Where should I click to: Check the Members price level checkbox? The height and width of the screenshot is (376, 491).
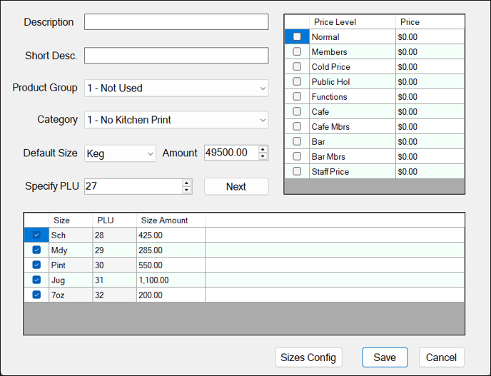297,52
